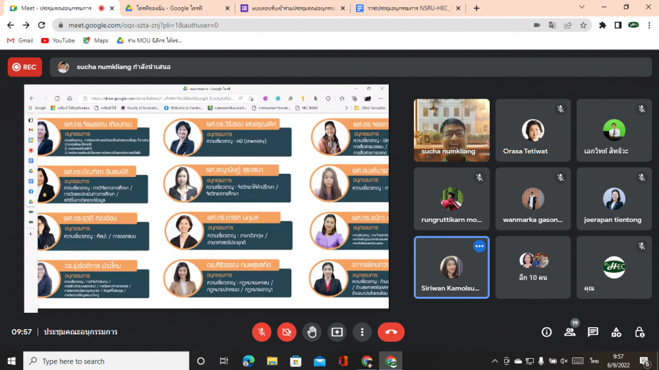Image resolution: width=659 pixels, height=370 pixels.
Task: Switch to the Google Drive browser tab
Action: 177,9
